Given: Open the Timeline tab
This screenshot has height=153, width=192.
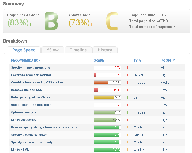Looking at the screenshot, I should click(x=78, y=50).
